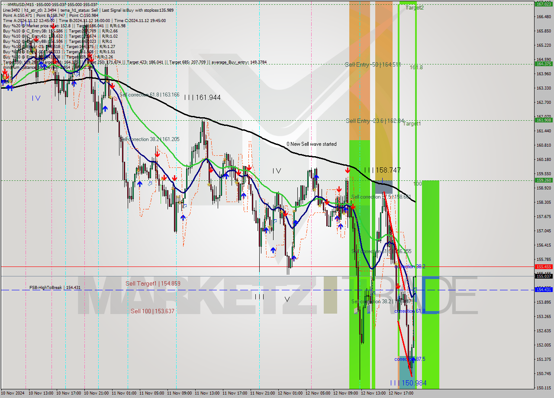The image size is (554, 398).
Task: Click time axis label '10 Nov 13:00'
Action: click(x=41, y=393)
